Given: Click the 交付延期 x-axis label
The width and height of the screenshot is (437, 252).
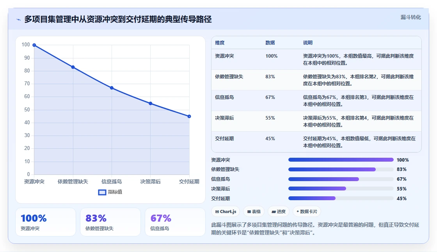Looking at the screenshot, I should 189,182.
